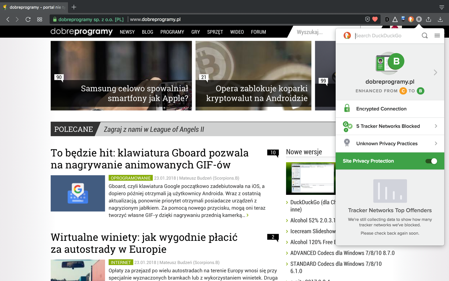
Task: Click the small green B grade circle
Action: coord(421,91)
